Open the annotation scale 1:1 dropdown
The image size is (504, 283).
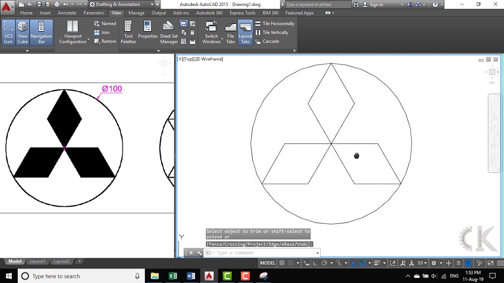pyautogui.click(x=422, y=263)
